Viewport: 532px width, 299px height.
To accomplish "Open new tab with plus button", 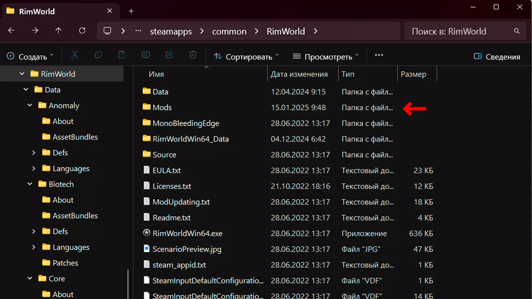I will click(131, 11).
